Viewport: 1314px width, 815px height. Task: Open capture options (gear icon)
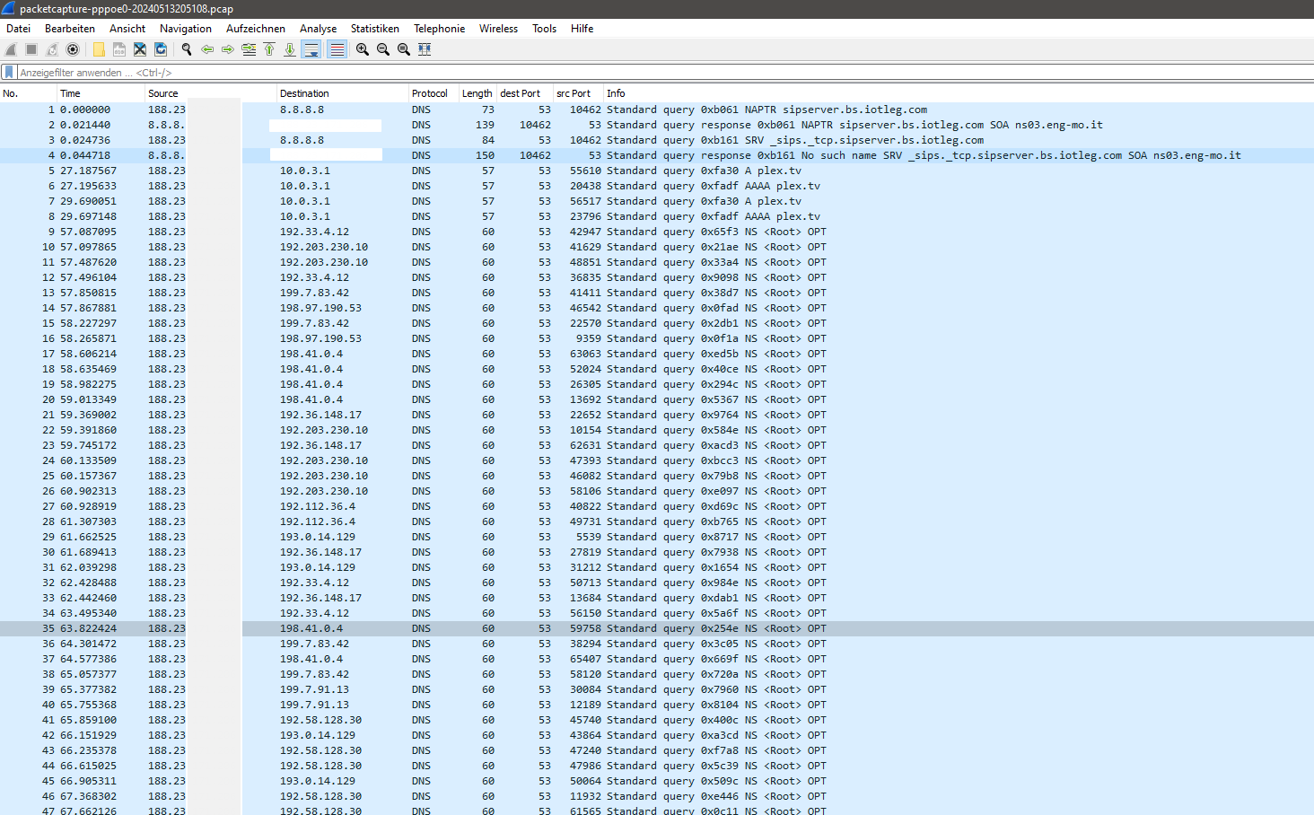73,49
